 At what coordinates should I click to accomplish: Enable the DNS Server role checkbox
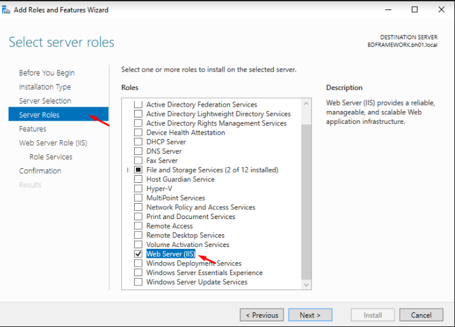(x=138, y=151)
